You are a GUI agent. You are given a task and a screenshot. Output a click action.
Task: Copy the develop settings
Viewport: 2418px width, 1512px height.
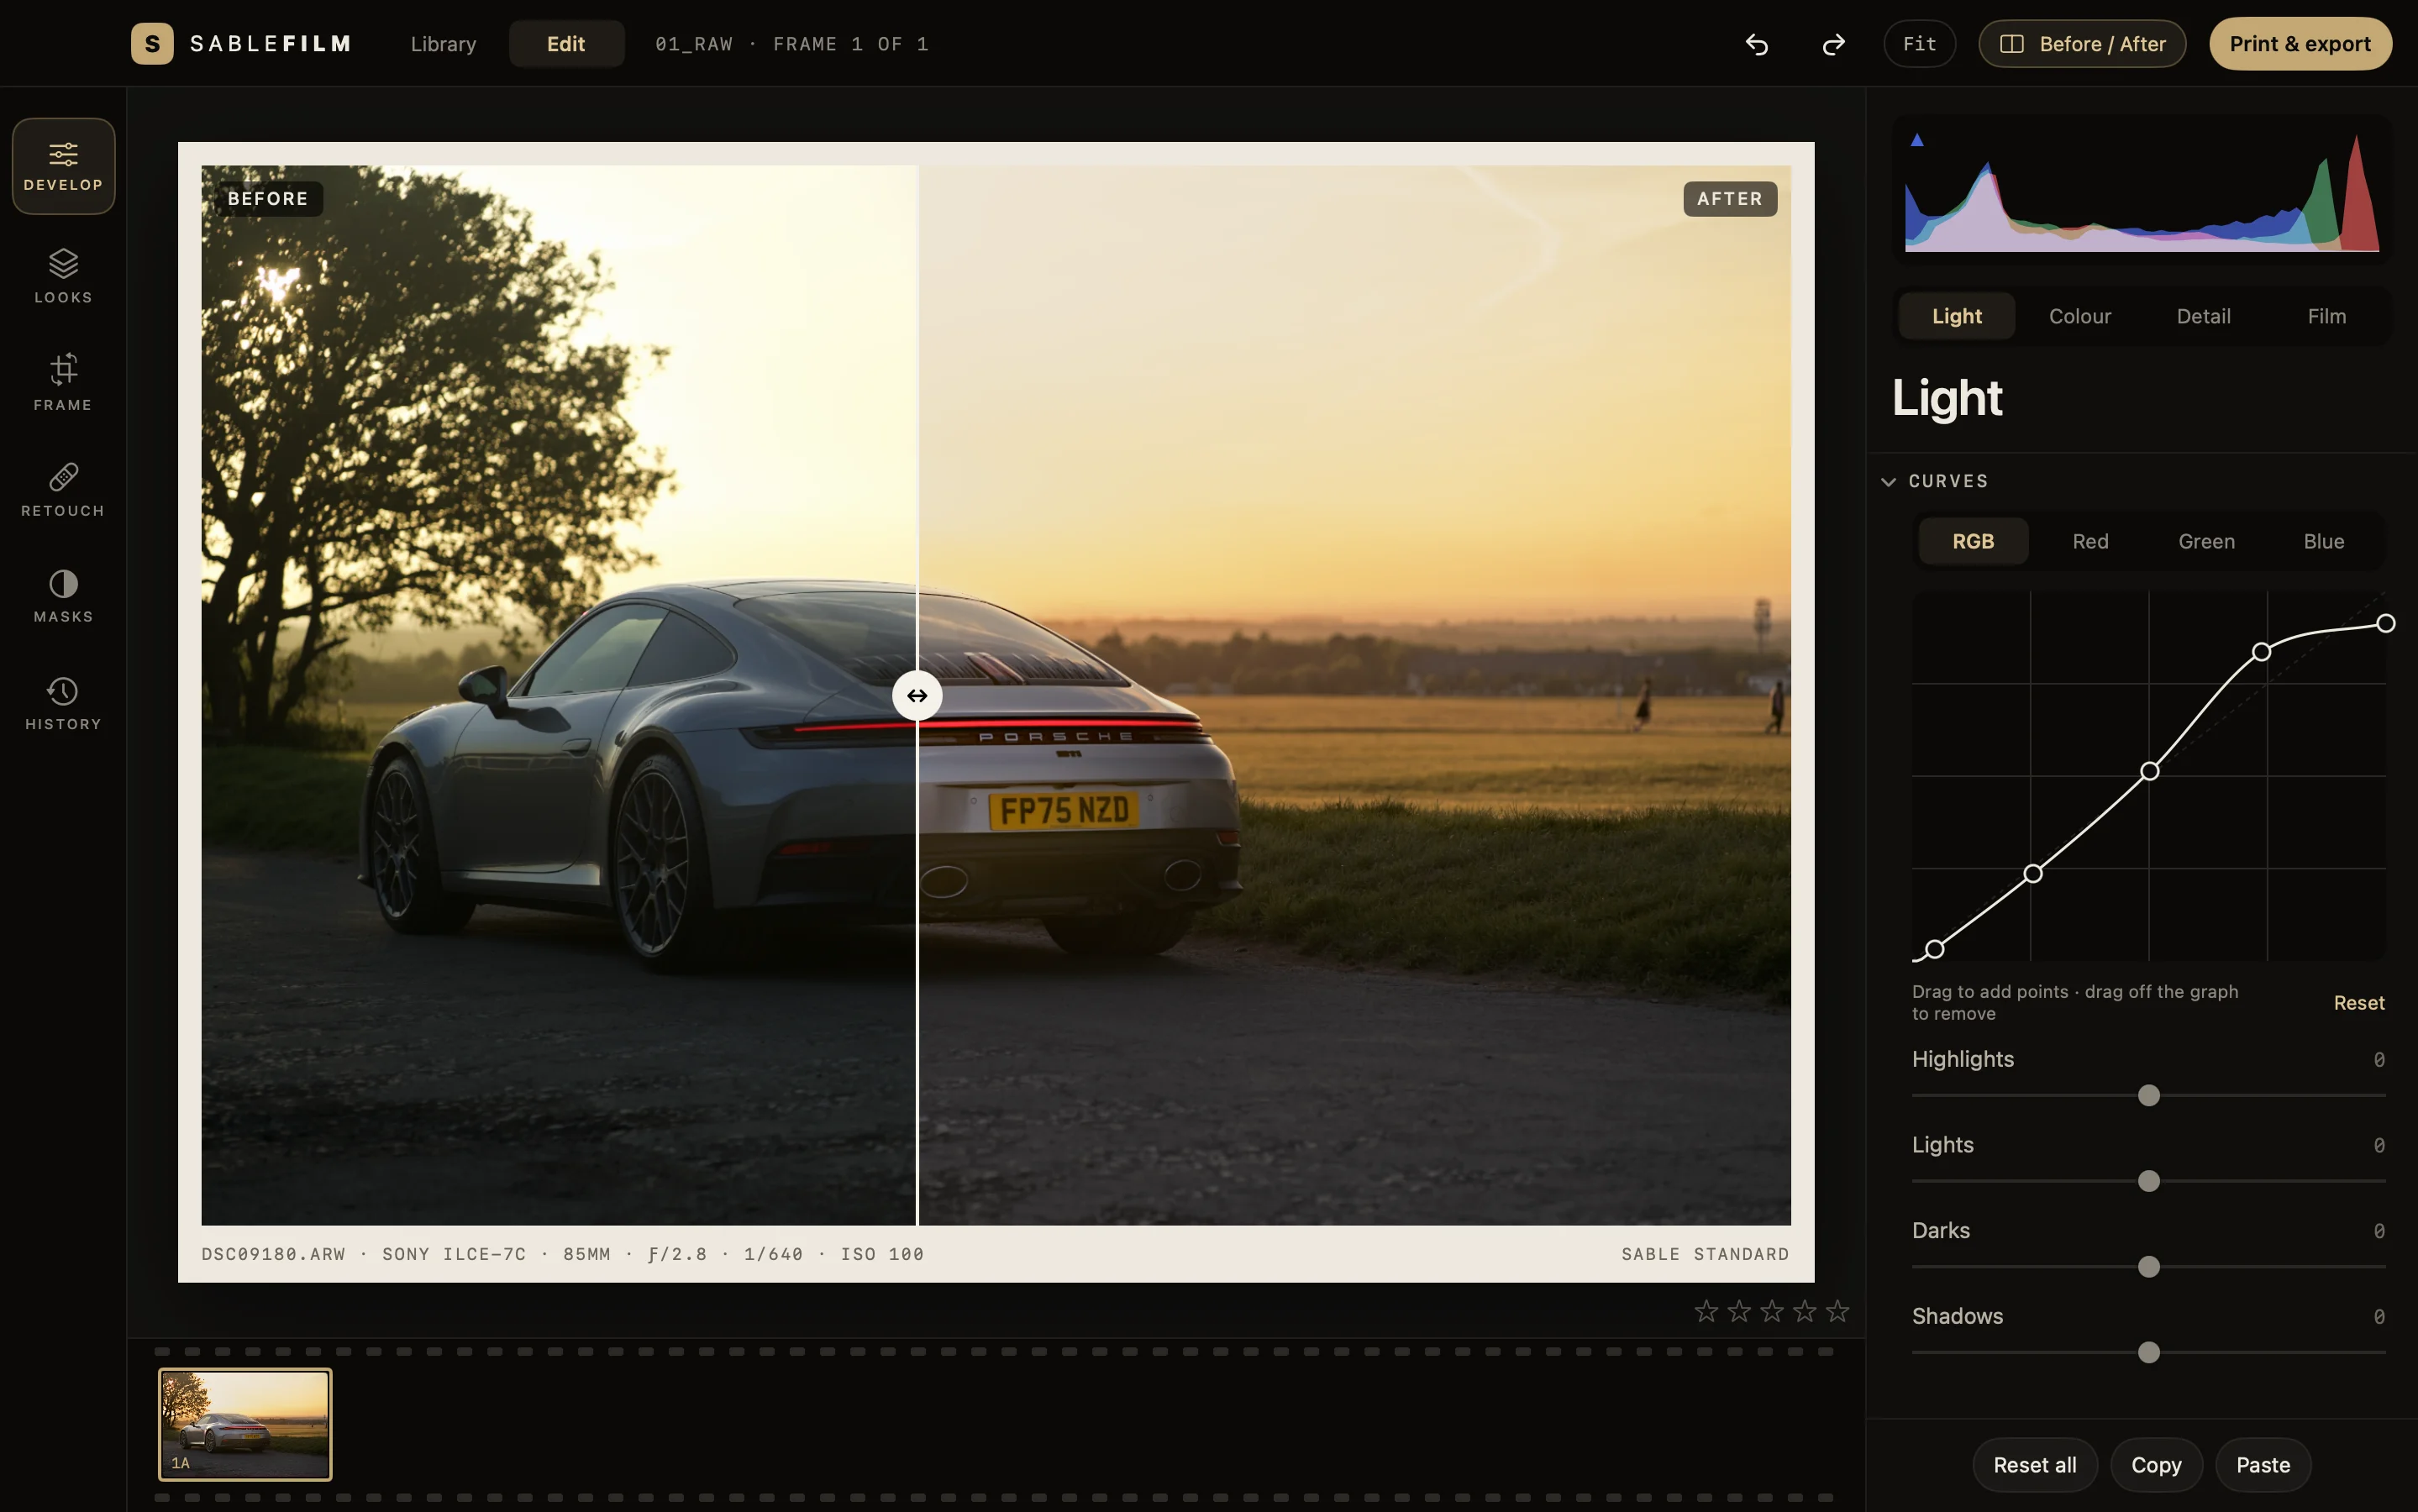point(2156,1464)
